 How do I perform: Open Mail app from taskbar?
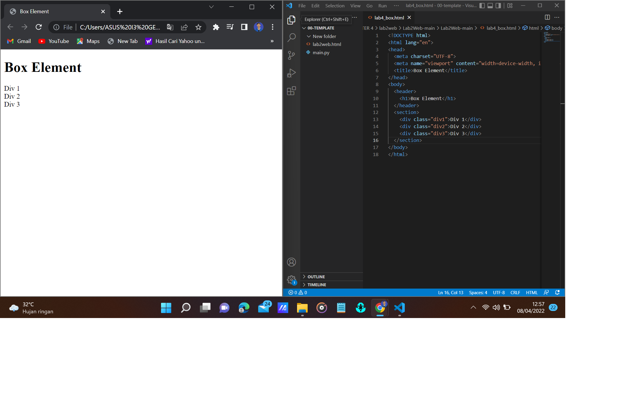pos(264,308)
